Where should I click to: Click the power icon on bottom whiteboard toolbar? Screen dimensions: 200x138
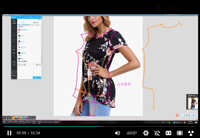click(56, 121)
